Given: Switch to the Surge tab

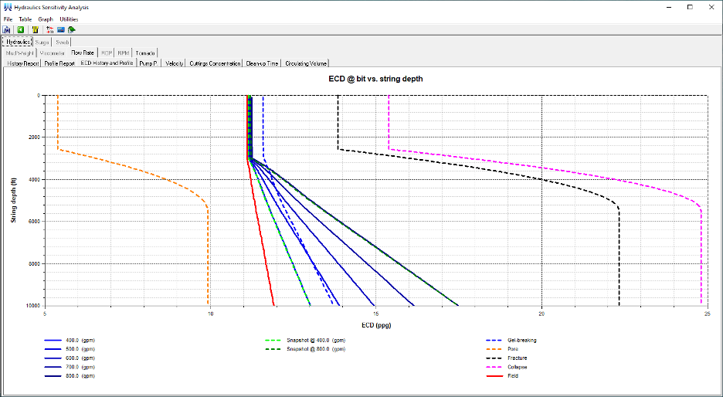Looking at the screenshot, I should pyautogui.click(x=42, y=42).
